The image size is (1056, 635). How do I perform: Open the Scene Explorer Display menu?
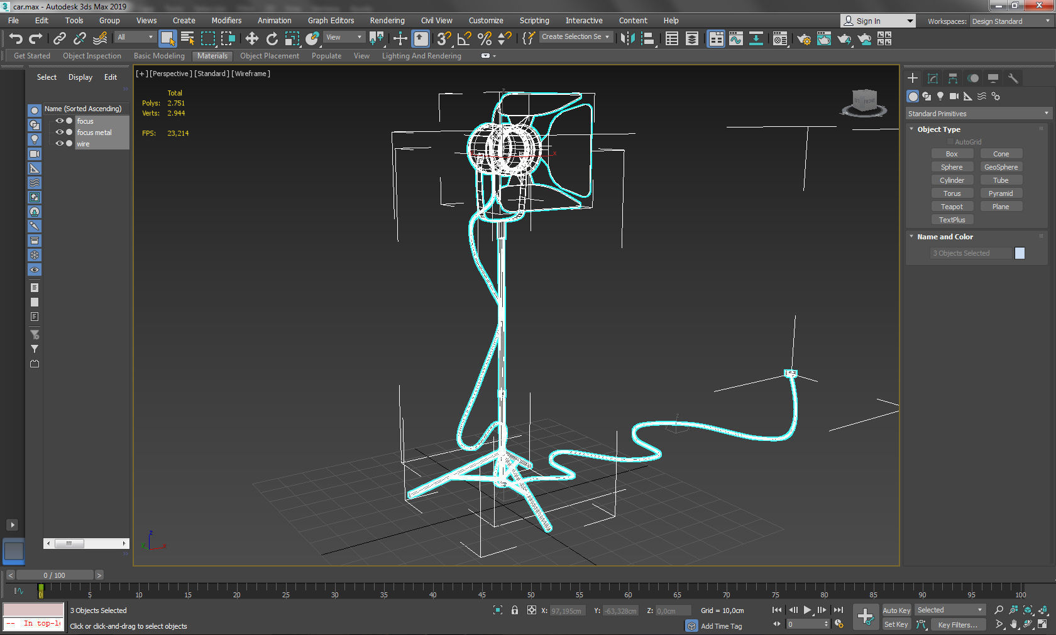(x=80, y=77)
